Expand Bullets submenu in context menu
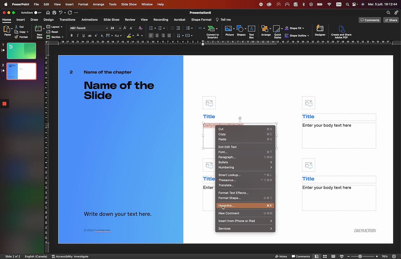 tap(245, 162)
